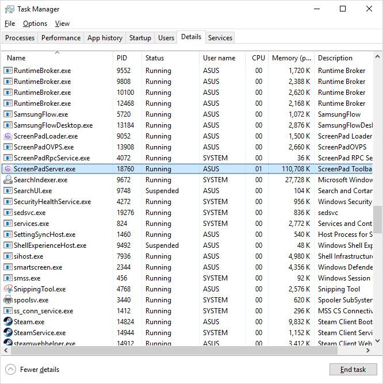The height and width of the screenshot is (384, 383).
Task: Click PID 14824 of Steam.exe
Action: [x=125, y=322]
